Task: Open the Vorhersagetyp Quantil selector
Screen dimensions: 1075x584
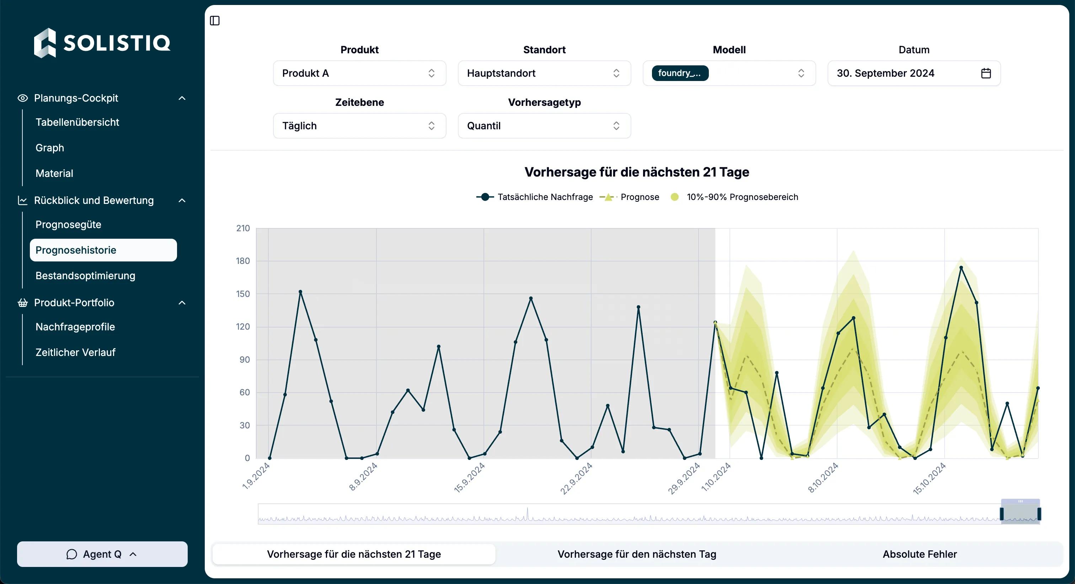Action: (544, 126)
